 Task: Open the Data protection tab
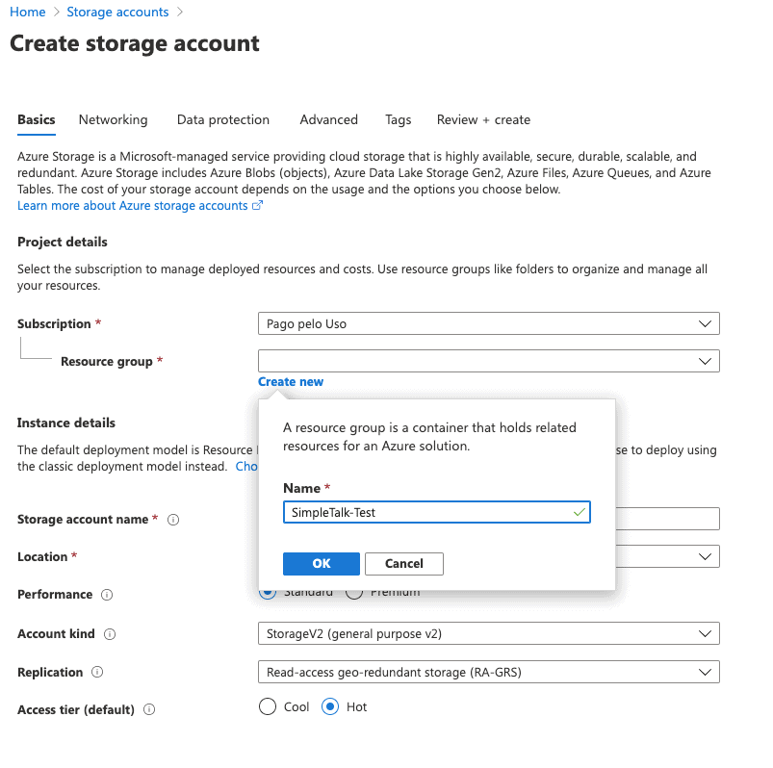[223, 120]
